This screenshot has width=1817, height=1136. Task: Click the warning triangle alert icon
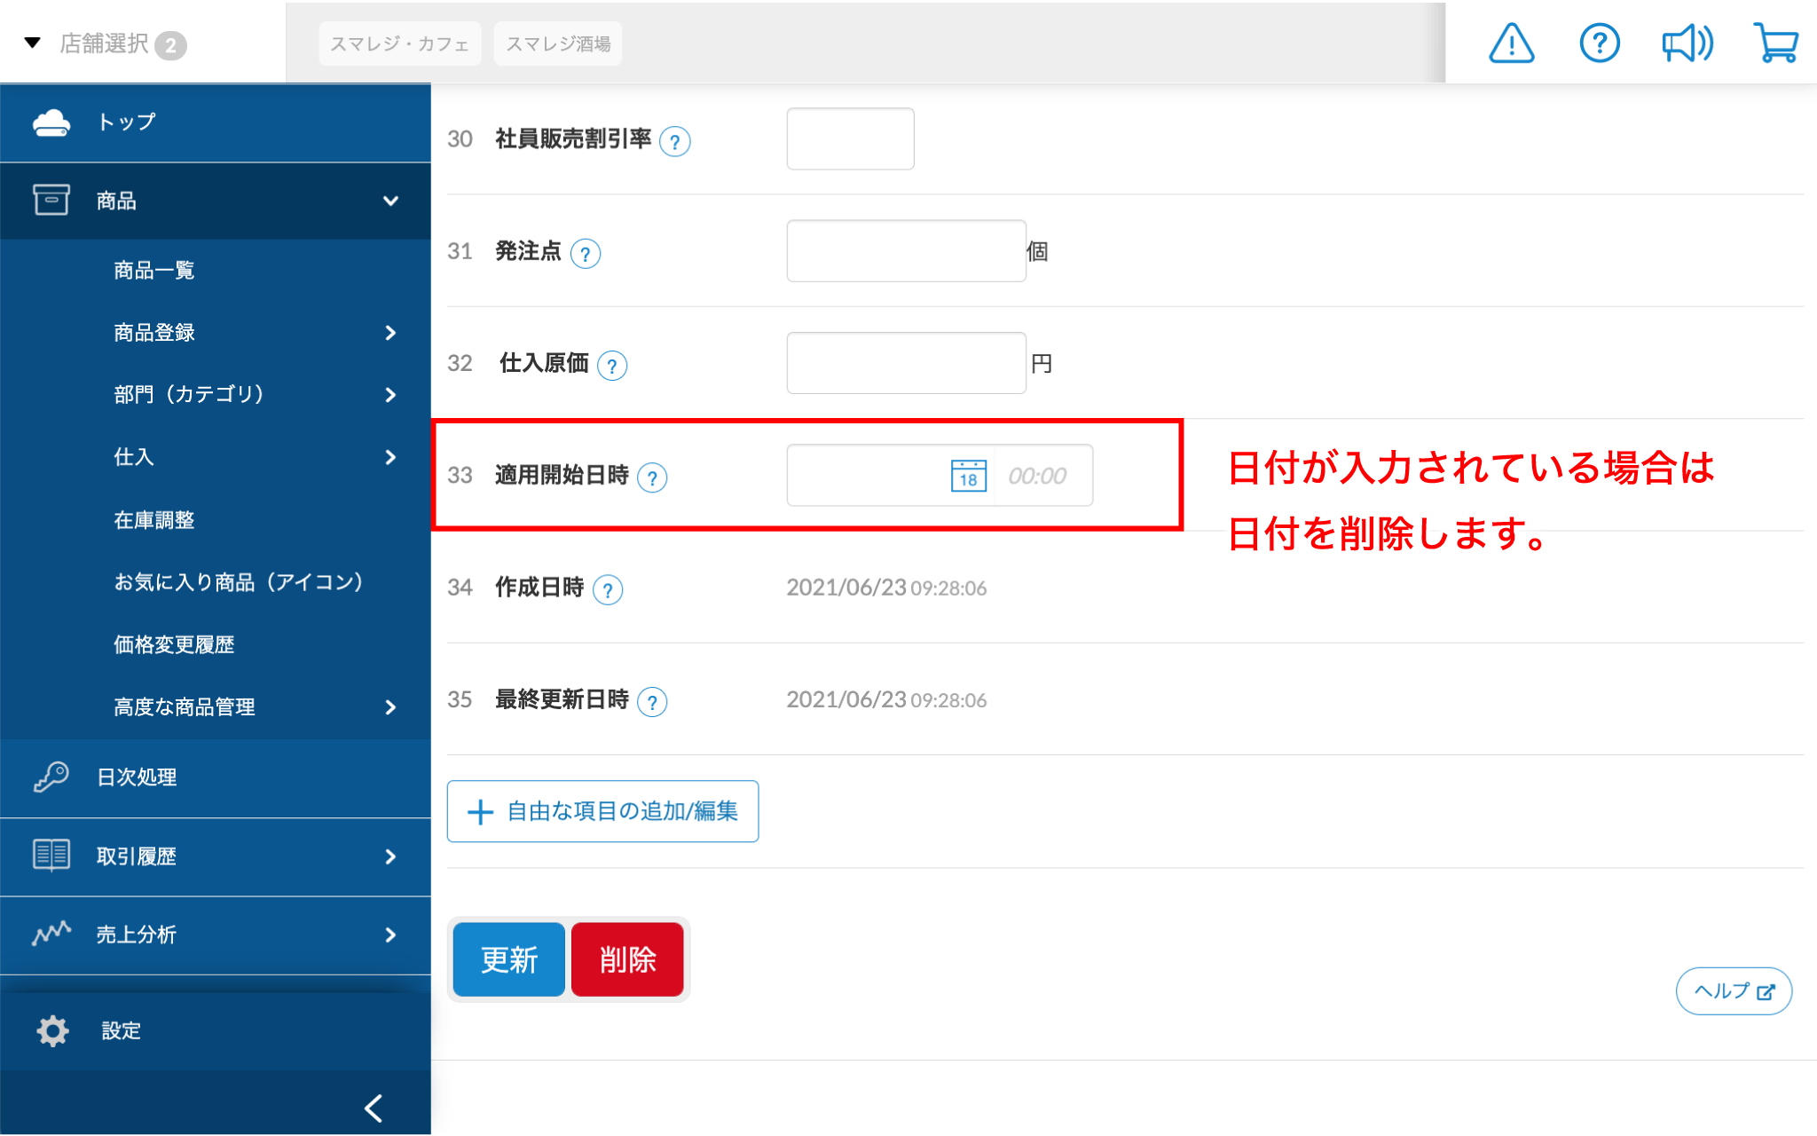click(x=1511, y=43)
